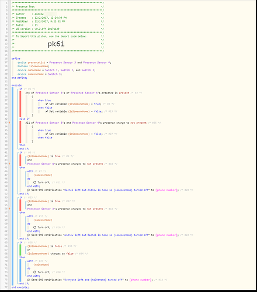This screenshot has height=292, width=257.
Task: Select the noOneHome device variable definition
Action: click(57, 70)
